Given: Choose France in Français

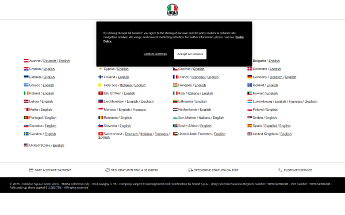Looking at the screenshot, I should pyautogui.click(x=198, y=77).
